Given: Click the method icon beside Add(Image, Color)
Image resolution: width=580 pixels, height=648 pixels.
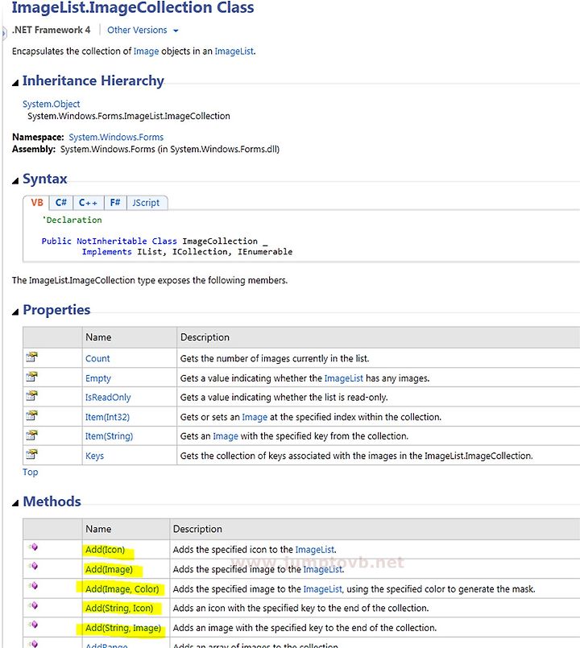Looking at the screenshot, I should pyautogui.click(x=34, y=585).
